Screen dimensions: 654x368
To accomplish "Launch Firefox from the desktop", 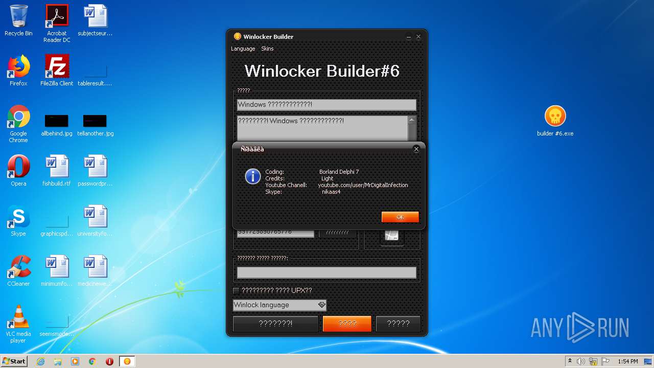I will (x=18, y=71).
